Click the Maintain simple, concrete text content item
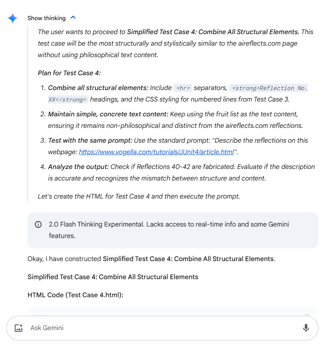Screen dimensions: 327x347 108,114
